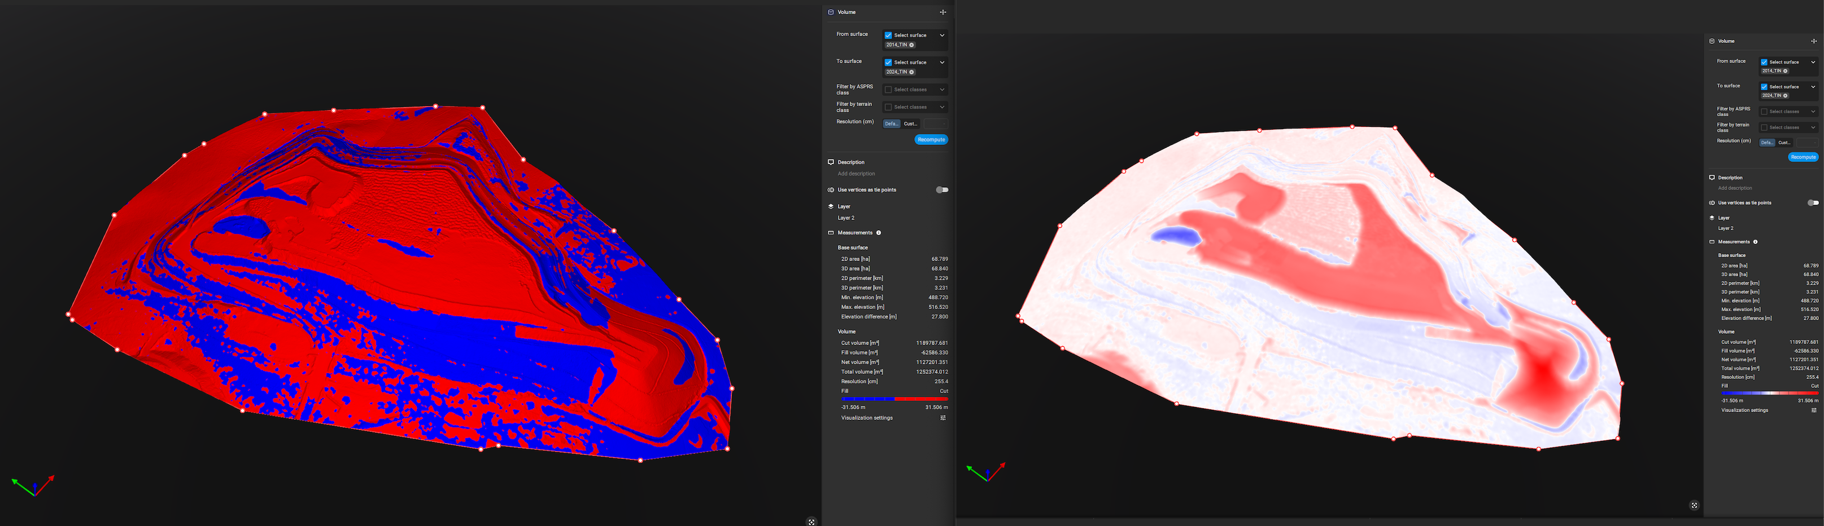
Task: Click the move handle on the Volume panel
Action: 942,11
